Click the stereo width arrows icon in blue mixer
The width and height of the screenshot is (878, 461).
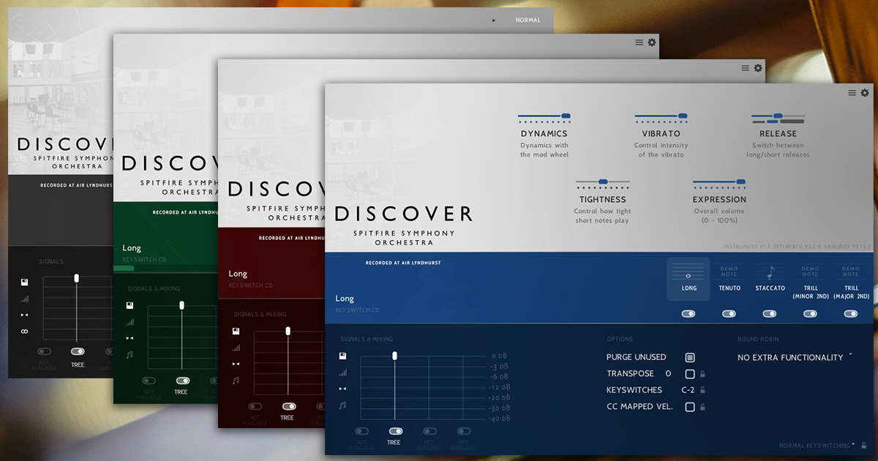tap(344, 389)
